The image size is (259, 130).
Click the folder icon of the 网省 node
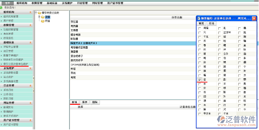43,21
